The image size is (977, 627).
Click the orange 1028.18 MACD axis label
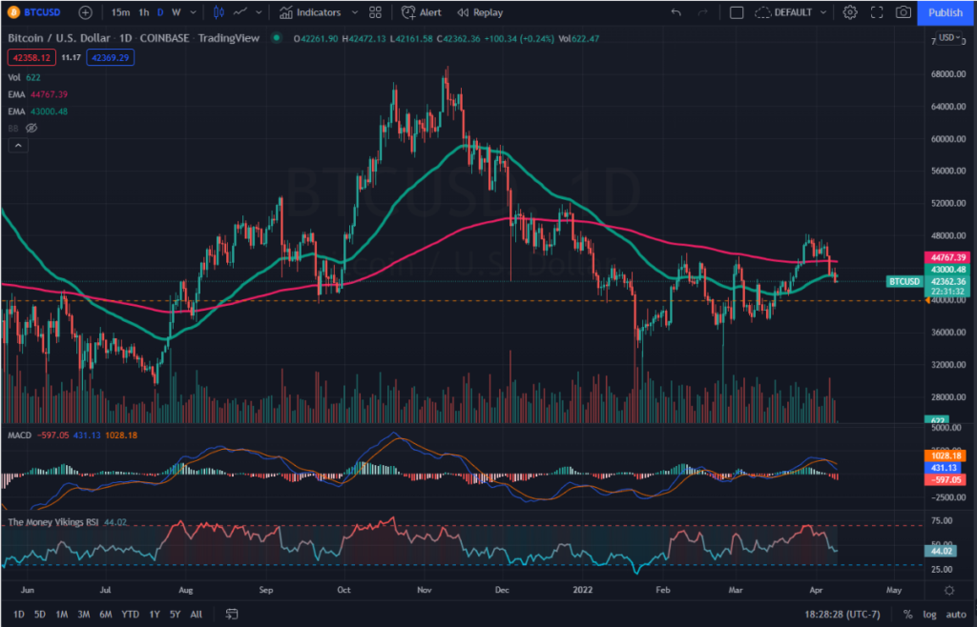click(x=946, y=455)
